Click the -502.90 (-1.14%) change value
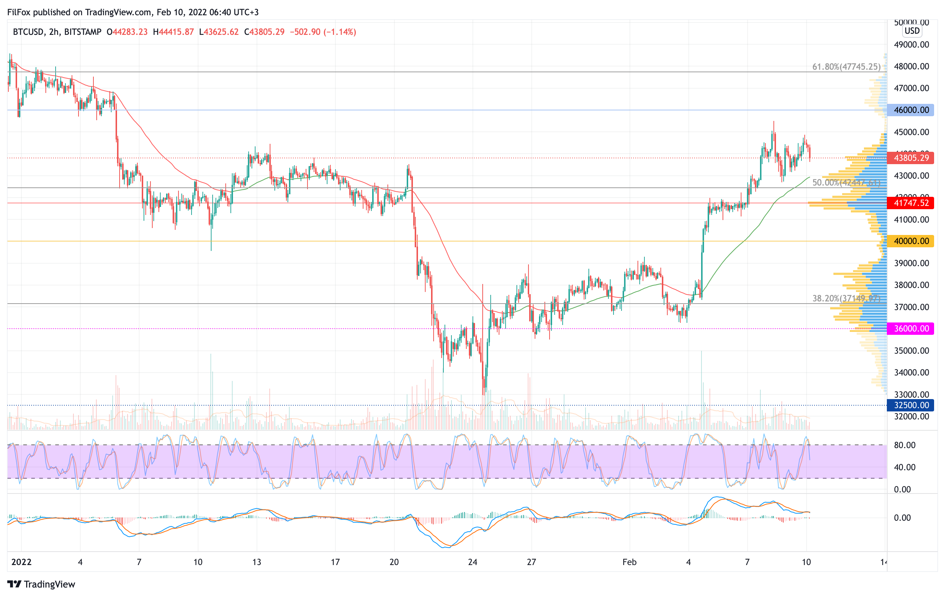This screenshot has width=945, height=597. pyautogui.click(x=323, y=32)
